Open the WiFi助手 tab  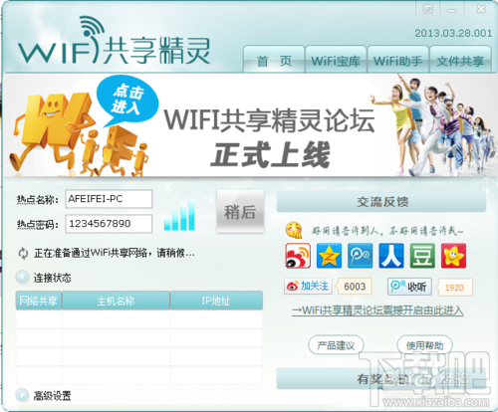point(397,60)
